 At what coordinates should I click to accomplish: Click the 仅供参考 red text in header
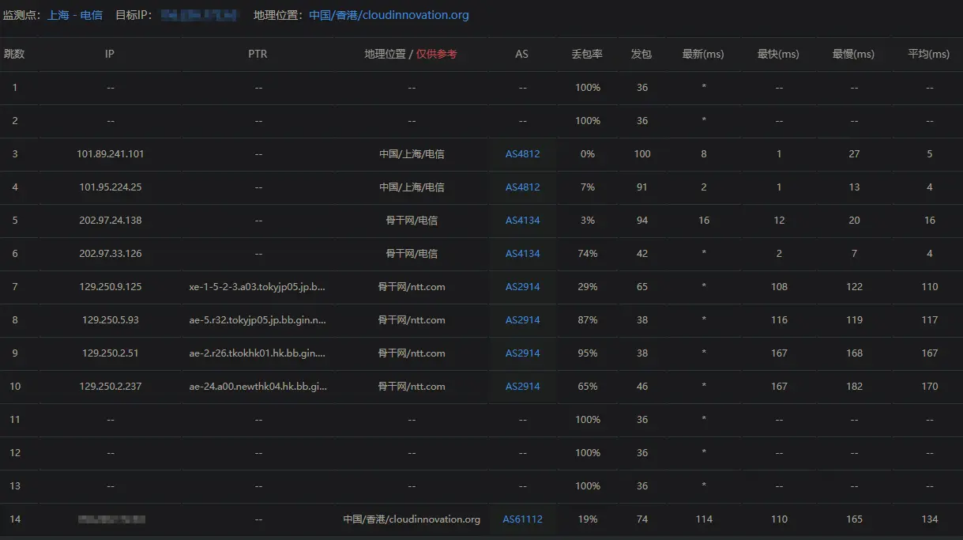pos(437,55)
